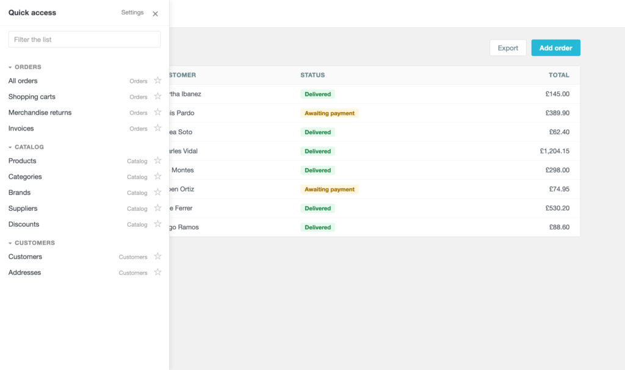Image resolution: width=625 pixels, height=370 pixels.
Task: Go to Invoices
Action: click(21, 129)
